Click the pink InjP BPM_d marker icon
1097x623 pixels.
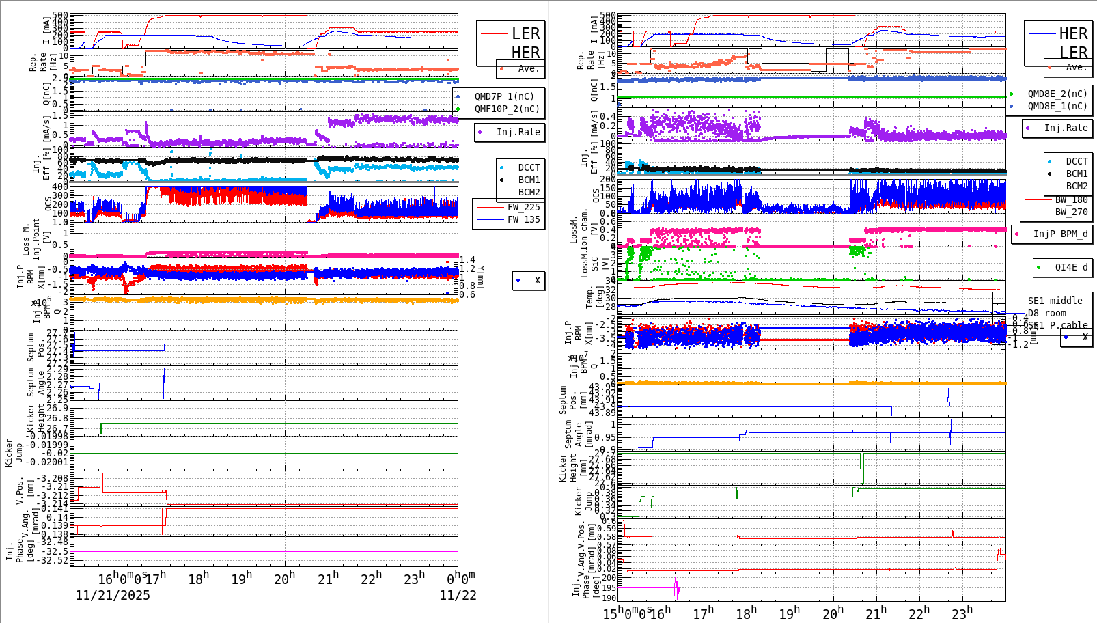coord(1016,234)
